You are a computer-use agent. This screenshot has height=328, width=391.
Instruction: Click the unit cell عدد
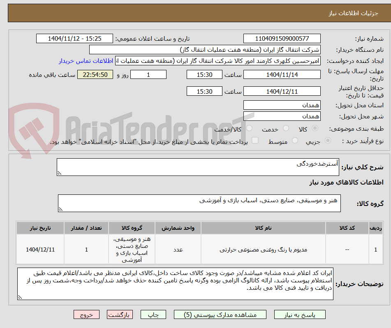(178, 249)
